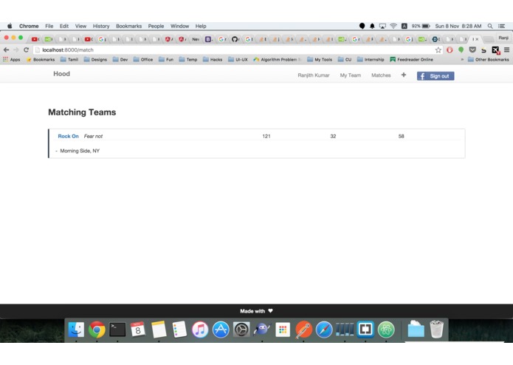Viewport: 513px width, 365px height.
Task: Open the History menu
Action: pyautogui.click(x=101, y=26)
